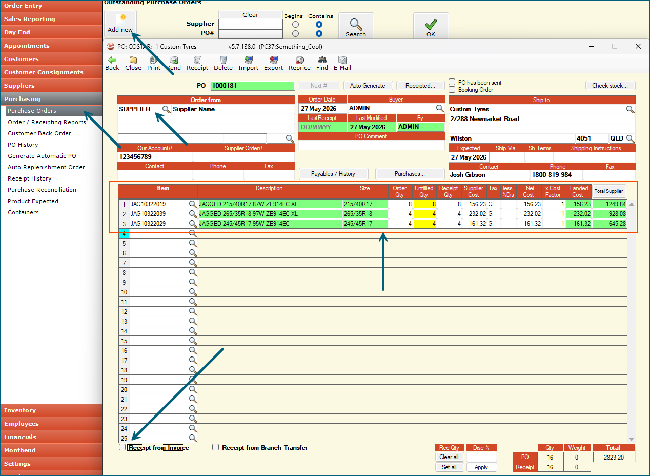Viewport: 650px width, 476px height.
Task: Expand the Appointments section
Action: pos(51,46)
